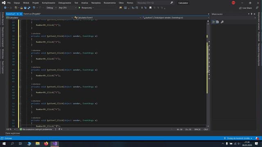Open the Any CPU platform dropdown
Viewport: 262px width, 147px height.
coord(67,8)
